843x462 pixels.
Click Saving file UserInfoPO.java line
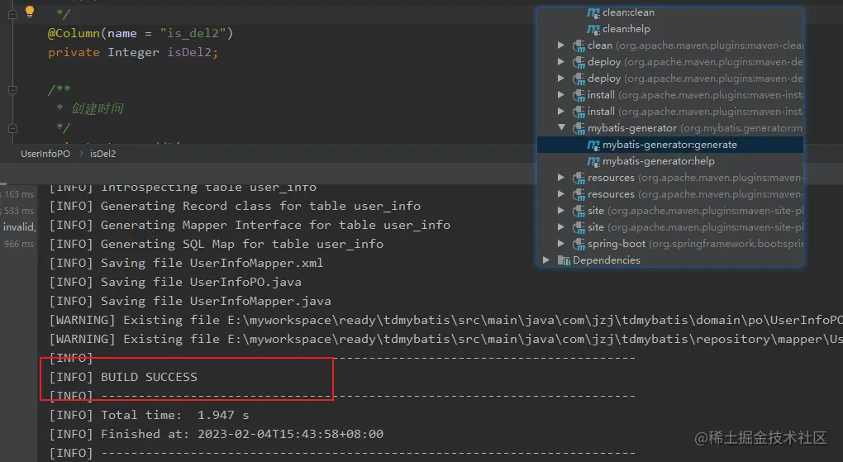click(x=175, y=282)
